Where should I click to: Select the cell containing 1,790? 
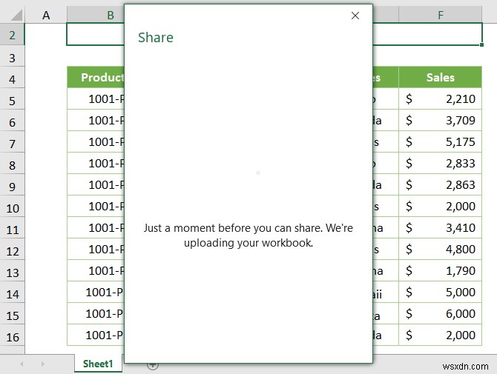441,270
